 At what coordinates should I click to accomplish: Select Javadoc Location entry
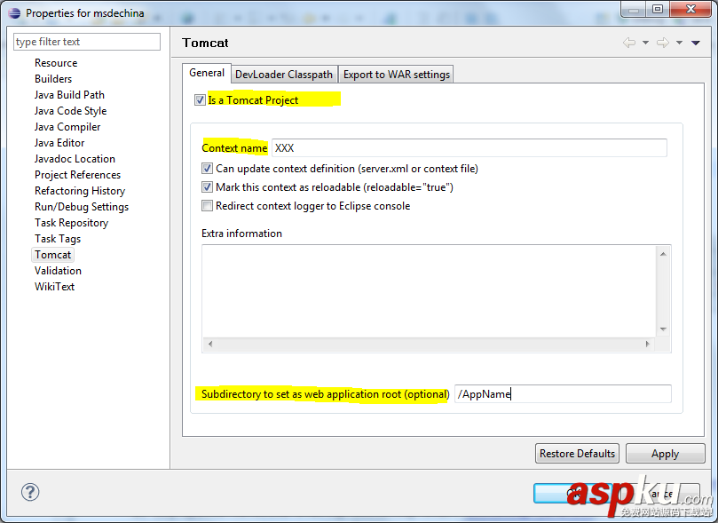(x=75, y=159)
